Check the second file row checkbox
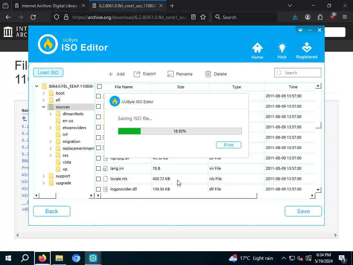Screen dimensions: 353x265 98,106
